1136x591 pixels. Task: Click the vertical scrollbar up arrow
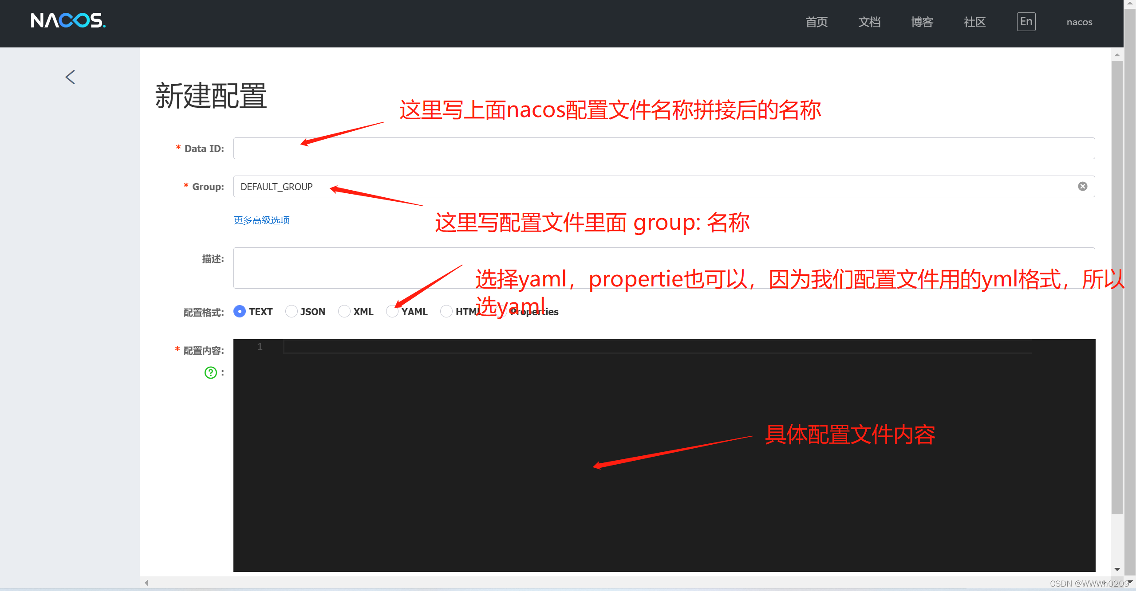click(1117, 55)
